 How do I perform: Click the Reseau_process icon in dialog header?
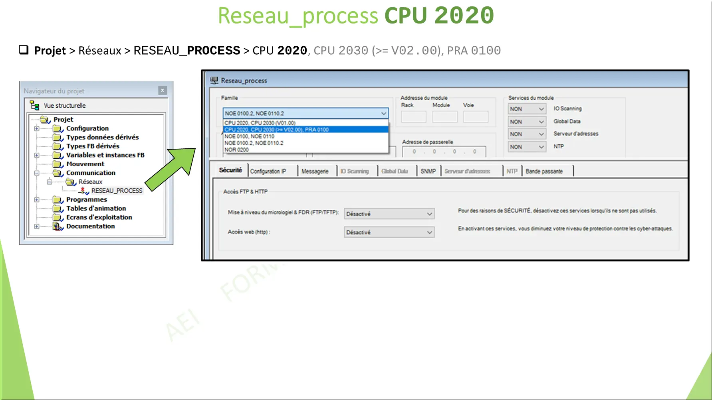[214, 79]
